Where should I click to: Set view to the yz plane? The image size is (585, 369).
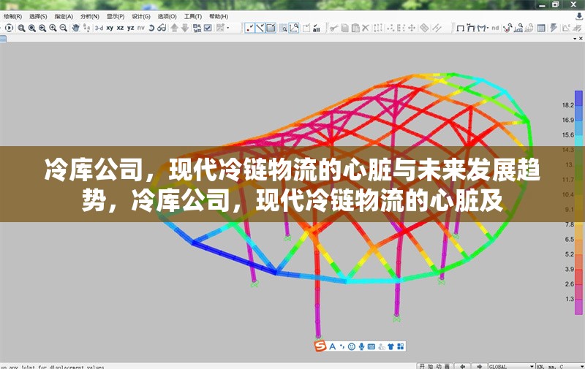point(131,28)
